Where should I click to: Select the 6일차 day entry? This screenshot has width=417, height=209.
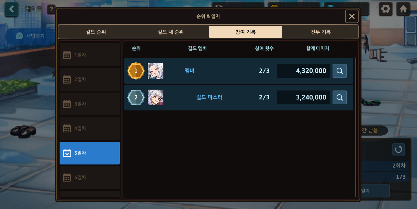coord(90,177)
